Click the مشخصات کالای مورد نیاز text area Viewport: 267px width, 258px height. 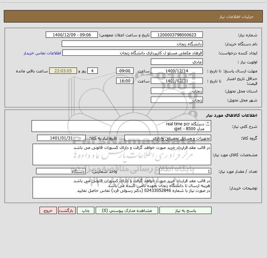click(x=122, y=154)
